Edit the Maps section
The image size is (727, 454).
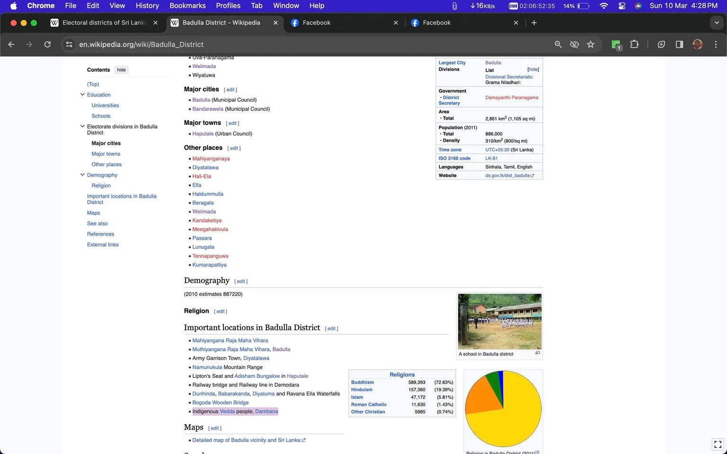215,428
